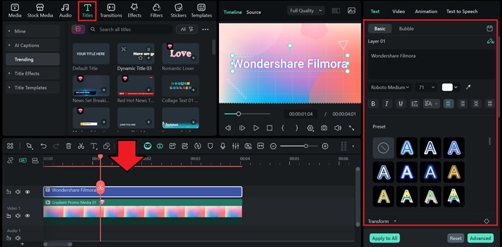The height and width of the screenshot is (247, 502).
Task: Pick a color with the eyedropper
Action: point(468,87)
